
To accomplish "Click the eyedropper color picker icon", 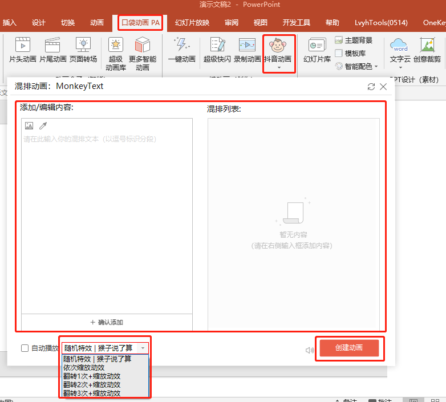I will click(43, 125).
